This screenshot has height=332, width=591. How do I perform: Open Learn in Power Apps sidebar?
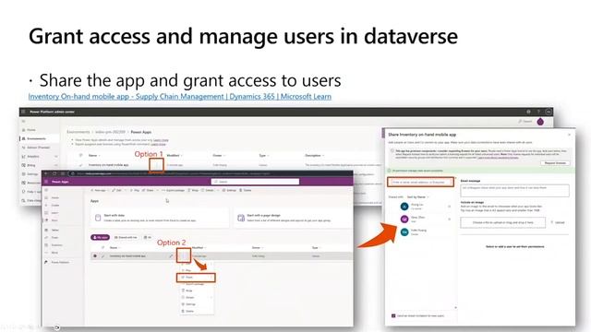click(52, 213)
